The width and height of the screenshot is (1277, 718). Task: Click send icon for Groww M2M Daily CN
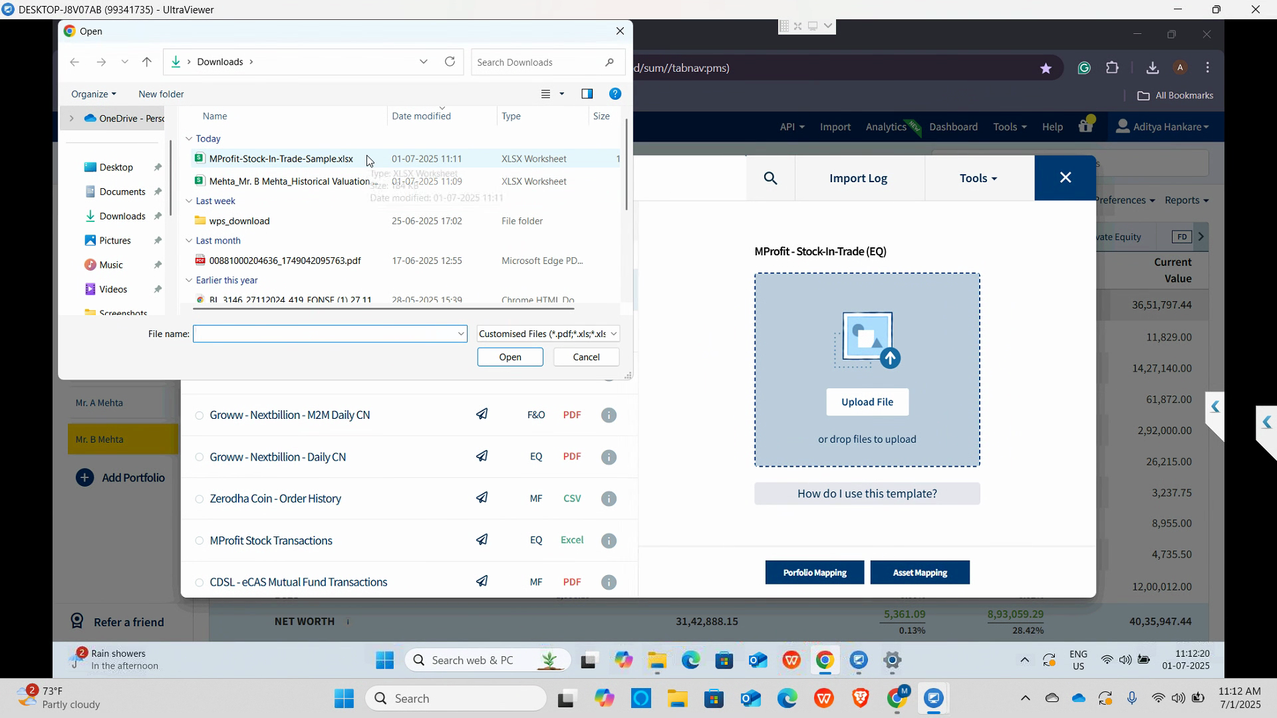pos(482,414)
